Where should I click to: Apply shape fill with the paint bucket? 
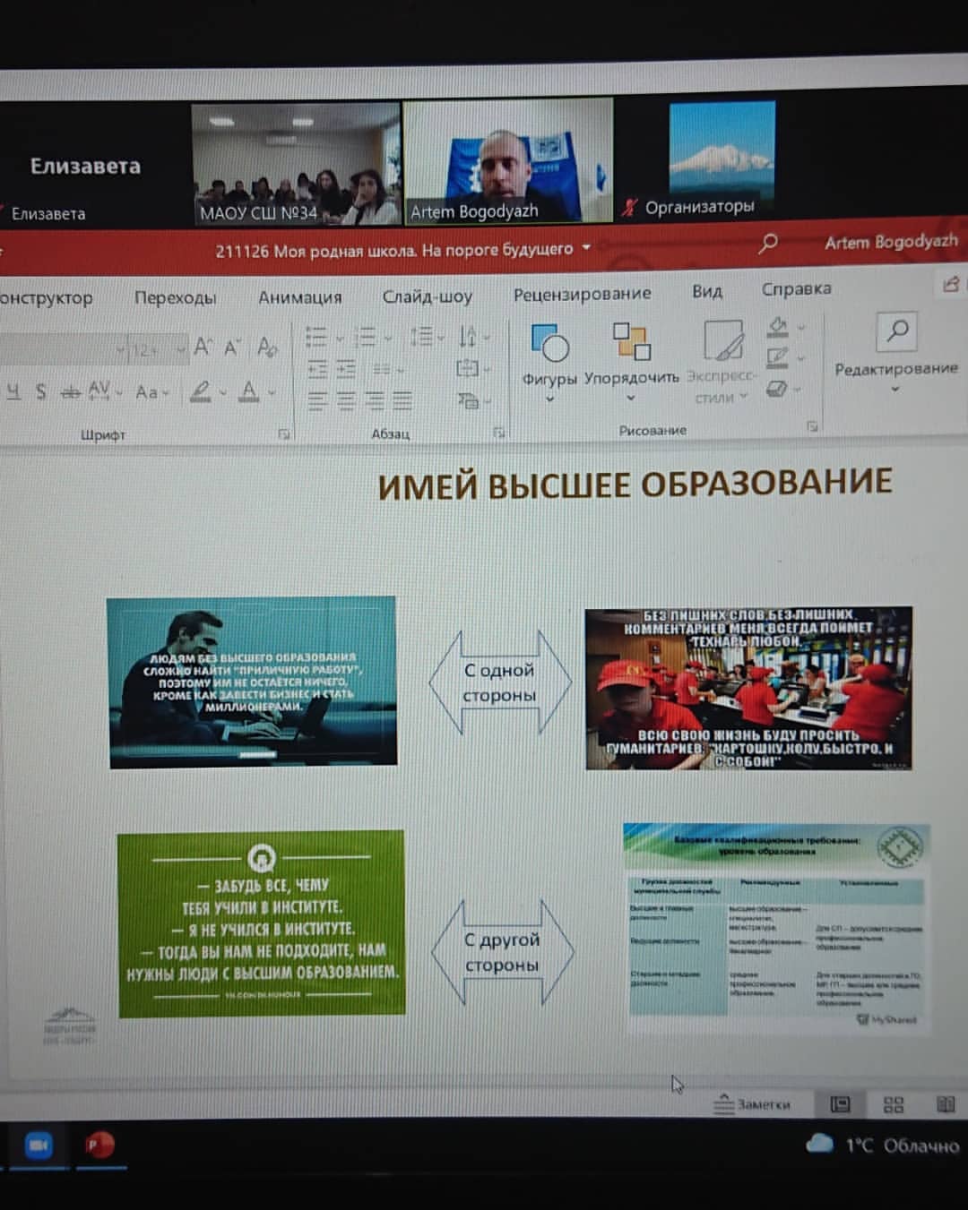(778, 327)
